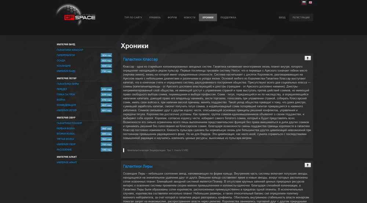The width and height of the screenshot is (367, 203).
Task: Click the Регистрация button
Action: pos(301,18)
